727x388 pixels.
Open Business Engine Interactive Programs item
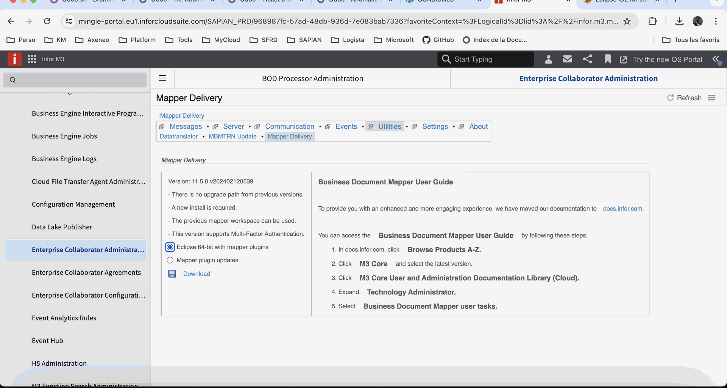[x=88, y=114]
